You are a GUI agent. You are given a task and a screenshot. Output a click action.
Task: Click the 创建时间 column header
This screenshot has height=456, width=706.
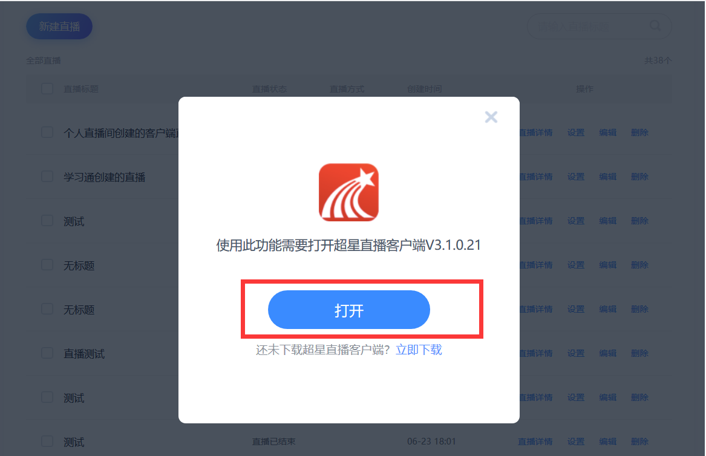[x=425, y=89]
